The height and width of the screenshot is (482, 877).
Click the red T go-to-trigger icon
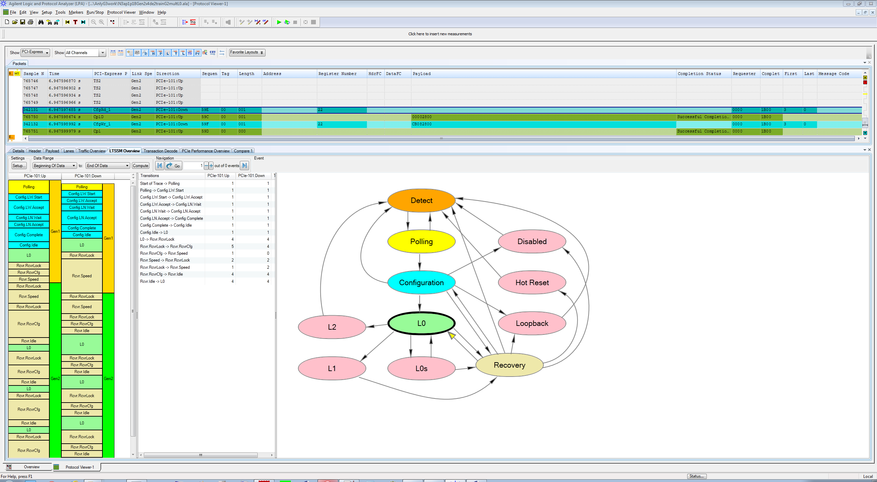point(75,22)
